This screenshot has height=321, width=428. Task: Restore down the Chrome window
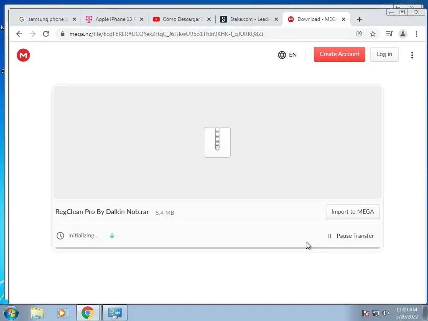tap(402, 12)
